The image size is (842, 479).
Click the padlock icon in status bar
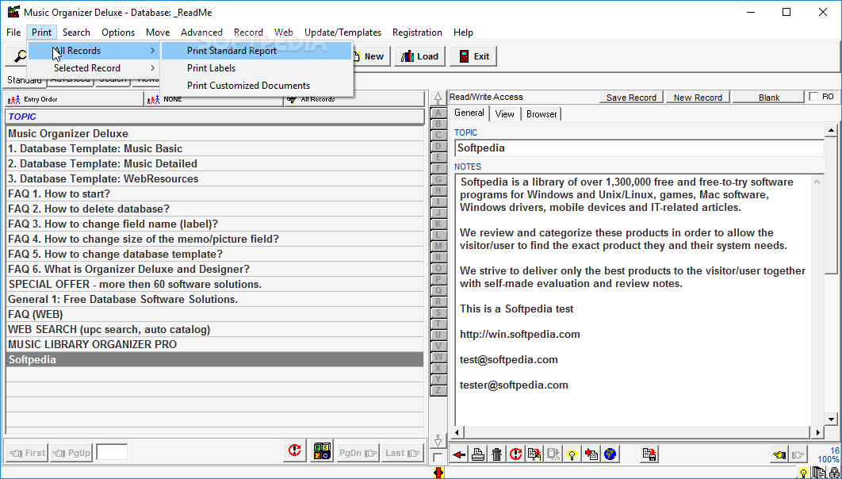(x=834, y=473)
